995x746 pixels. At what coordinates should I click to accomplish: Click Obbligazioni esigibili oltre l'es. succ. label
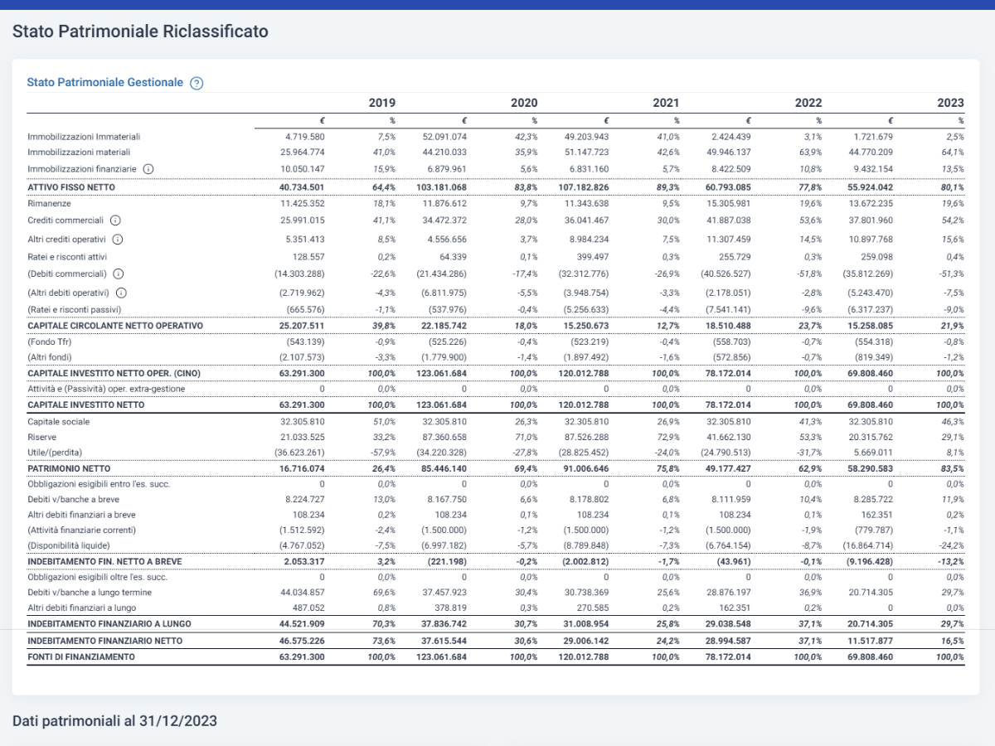tap(97, 577)
